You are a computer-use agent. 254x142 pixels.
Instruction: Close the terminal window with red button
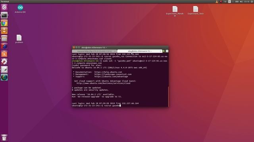(x=74, y=47)
